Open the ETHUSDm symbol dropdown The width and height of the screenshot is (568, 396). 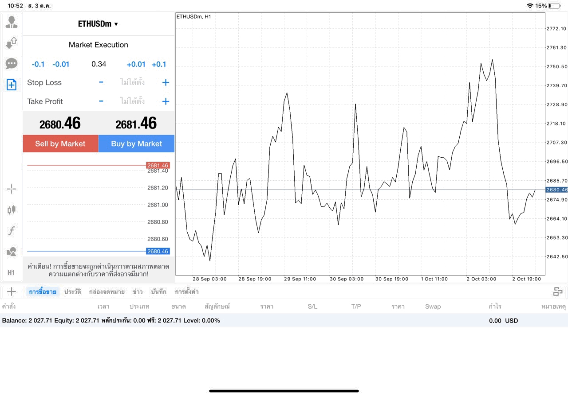pos(99,24)
